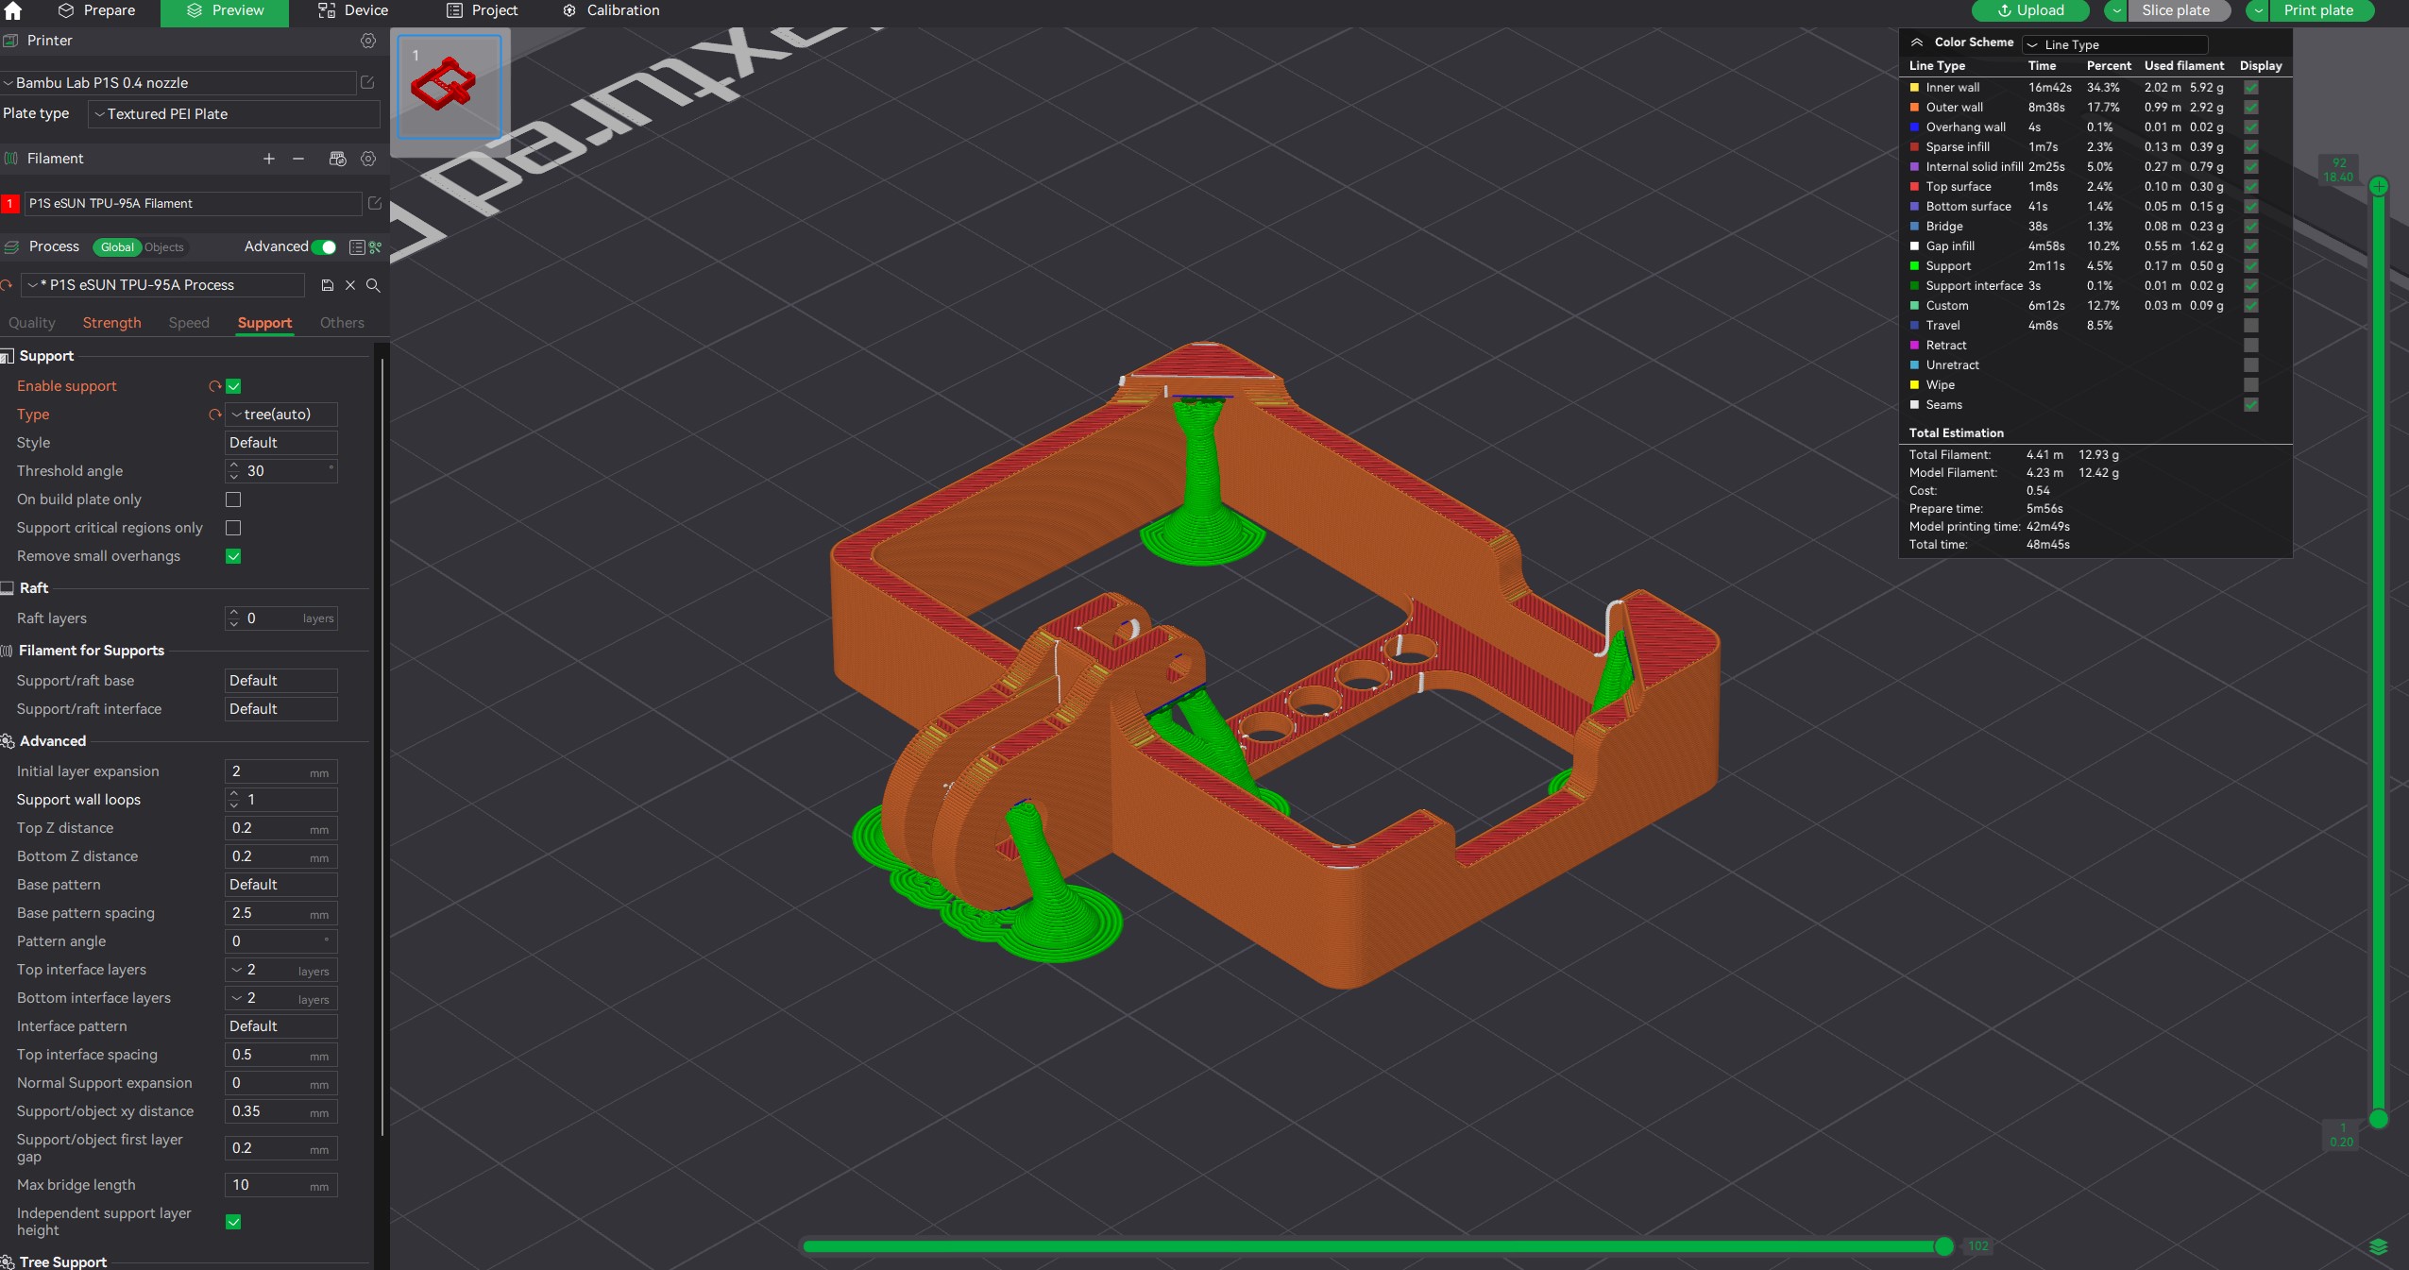The height and width of the screenshot is (1270, 2409).
Task: Disable Independent support layer height
Action: [233, 1222]
